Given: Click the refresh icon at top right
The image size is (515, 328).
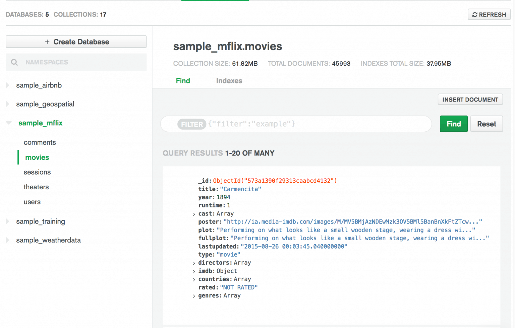Looking at the screenshot, I should click(x=474, y=15).
